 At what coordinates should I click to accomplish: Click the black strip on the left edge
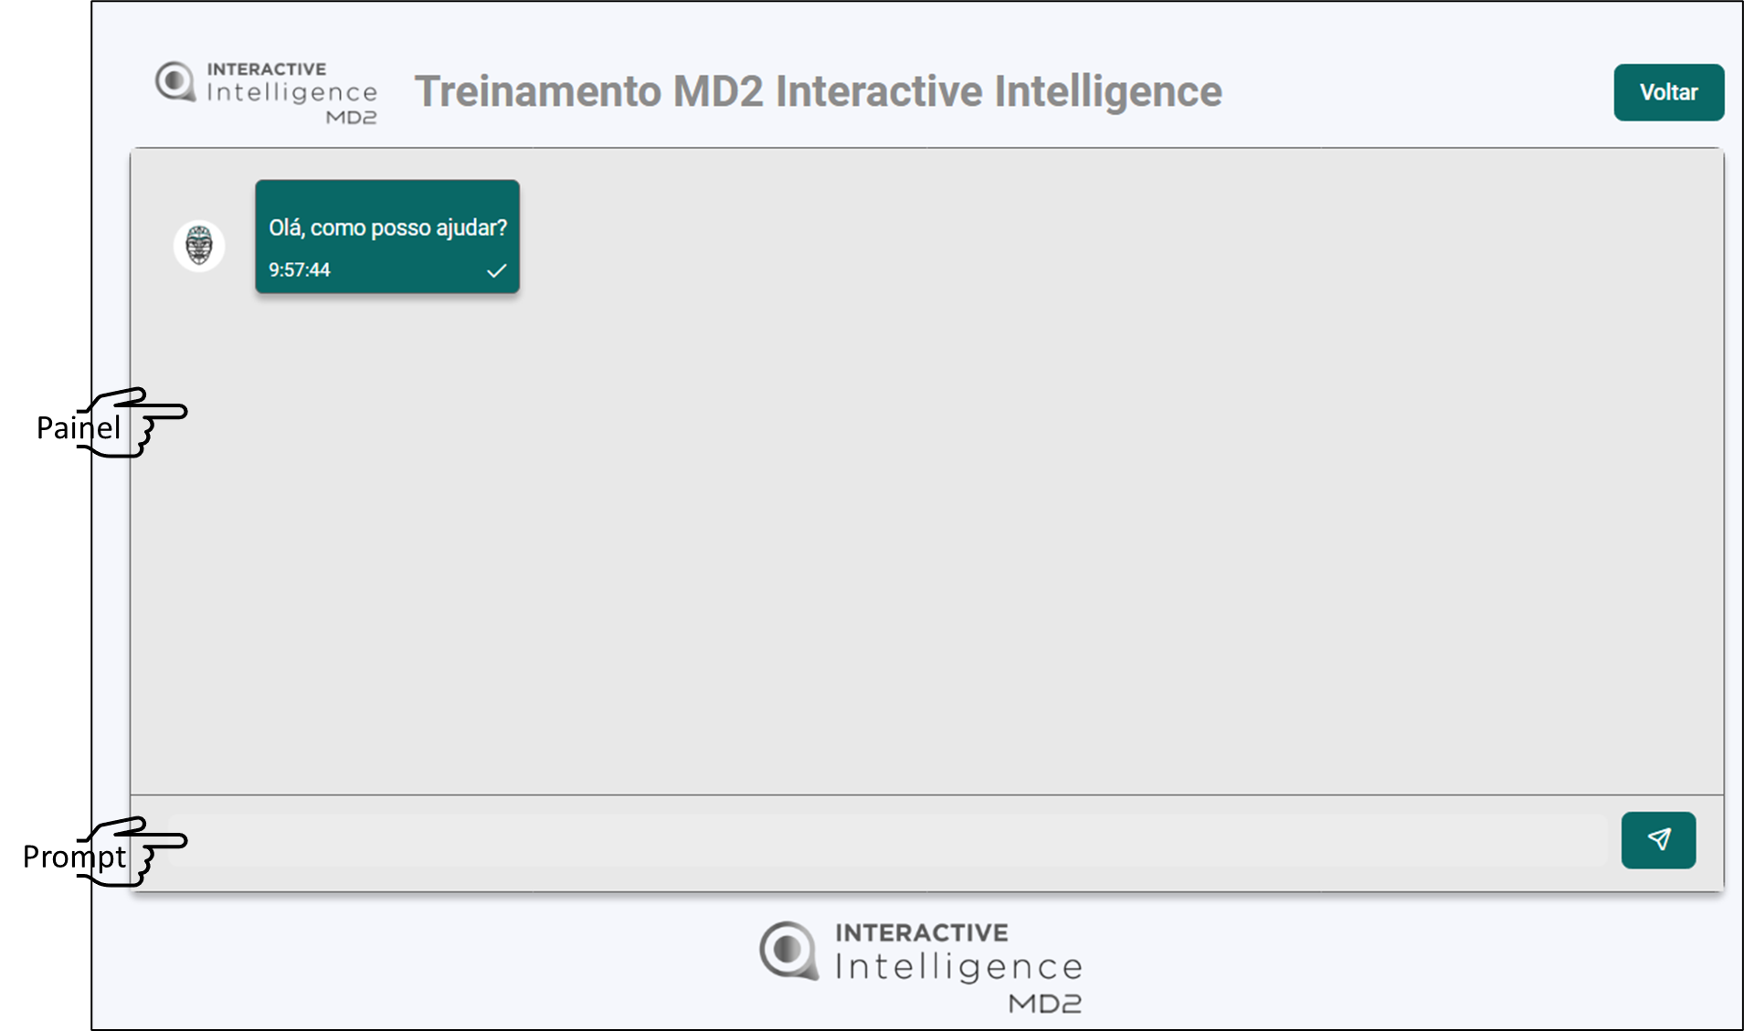46,548
